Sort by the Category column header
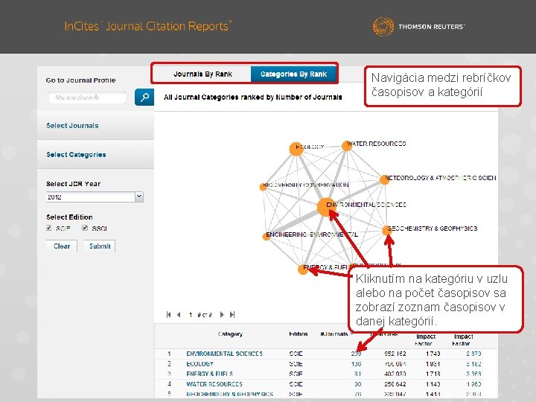Screen dimensions: 536x402 [230, 334]
